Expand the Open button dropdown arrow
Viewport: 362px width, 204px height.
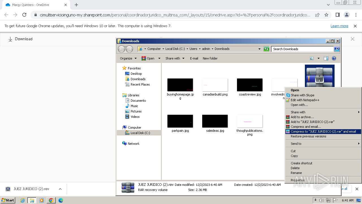(x=159, y=58)
